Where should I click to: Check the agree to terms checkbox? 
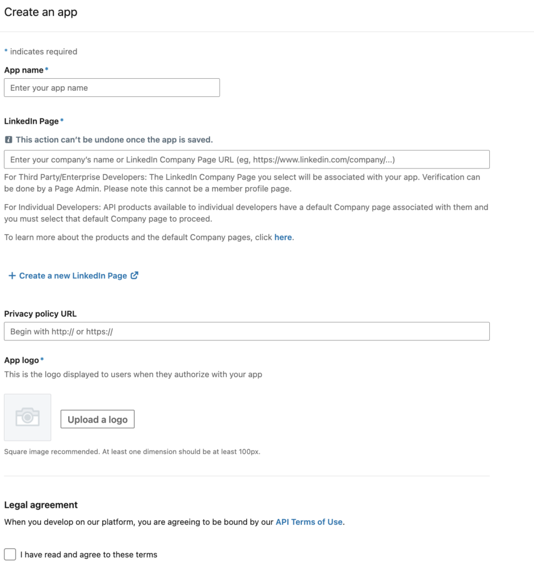click(x=10, y=554)
